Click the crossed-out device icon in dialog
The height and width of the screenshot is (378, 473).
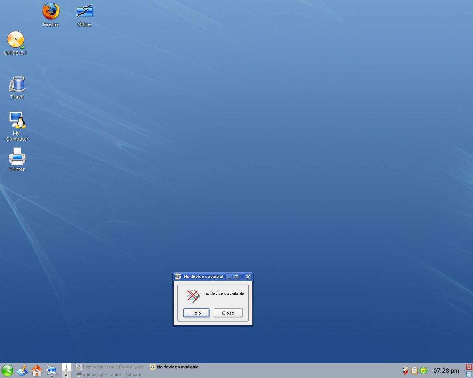click(x=193, y=296)
